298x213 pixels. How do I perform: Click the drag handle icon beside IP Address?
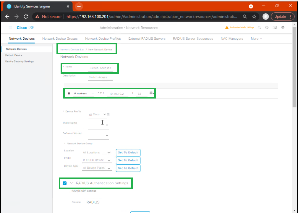pyautogui.click(x=69, y=93)
